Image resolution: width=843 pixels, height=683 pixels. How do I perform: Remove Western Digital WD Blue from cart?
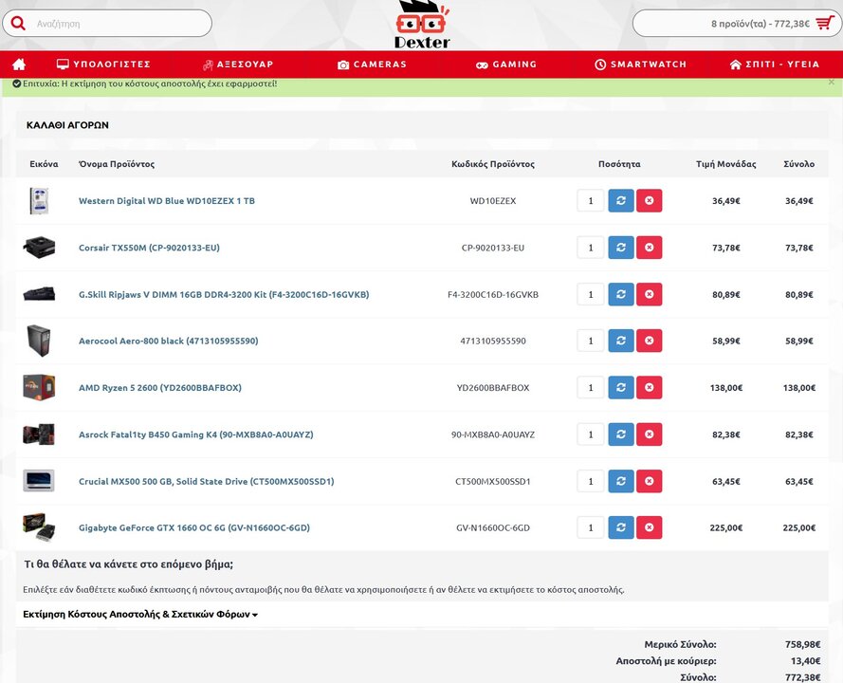649,200
